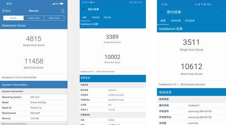Select the Result segment in iPhone screen
226x125 pixels.
click(x=13, y=18)
